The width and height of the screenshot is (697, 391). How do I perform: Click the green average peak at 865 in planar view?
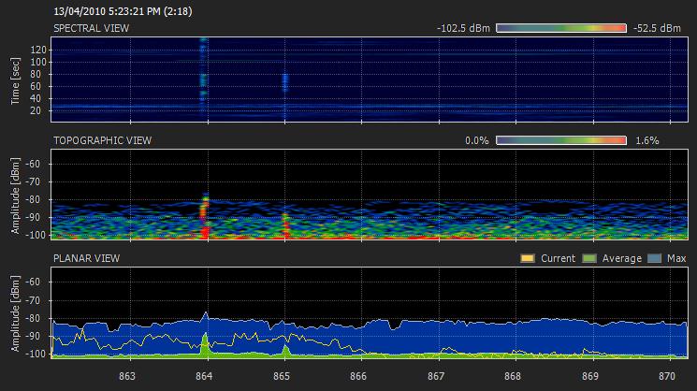click(x=286, y=351)
